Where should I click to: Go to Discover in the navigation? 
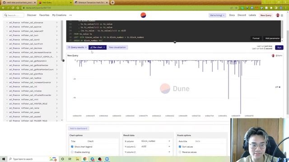[x=32, y=15]
